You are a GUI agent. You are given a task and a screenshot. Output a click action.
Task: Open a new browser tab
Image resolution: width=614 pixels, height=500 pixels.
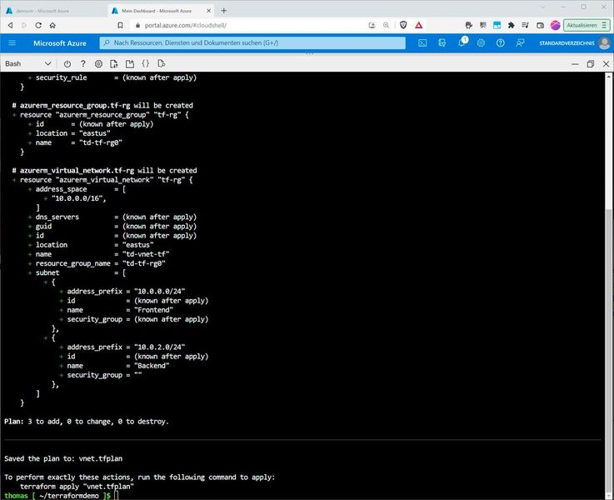coord(223,11)
